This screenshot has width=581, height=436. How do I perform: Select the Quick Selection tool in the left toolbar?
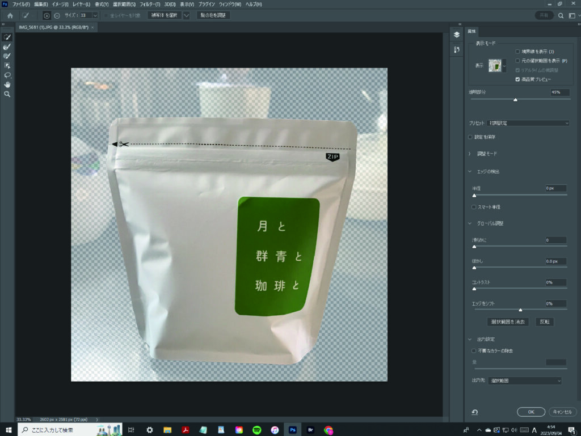[x=7, y=37]
